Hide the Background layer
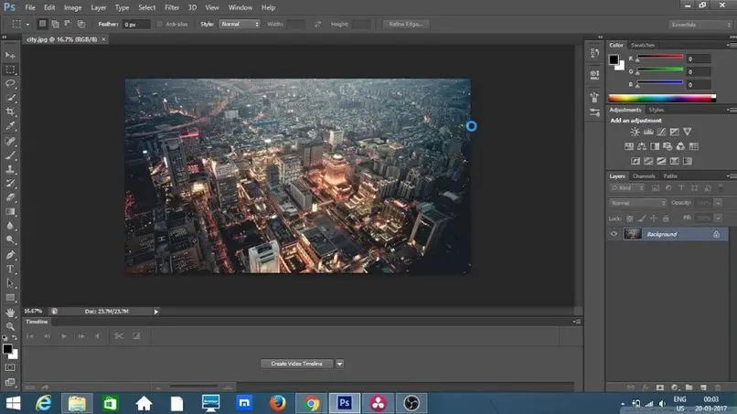737x414 pixels. 614,234
